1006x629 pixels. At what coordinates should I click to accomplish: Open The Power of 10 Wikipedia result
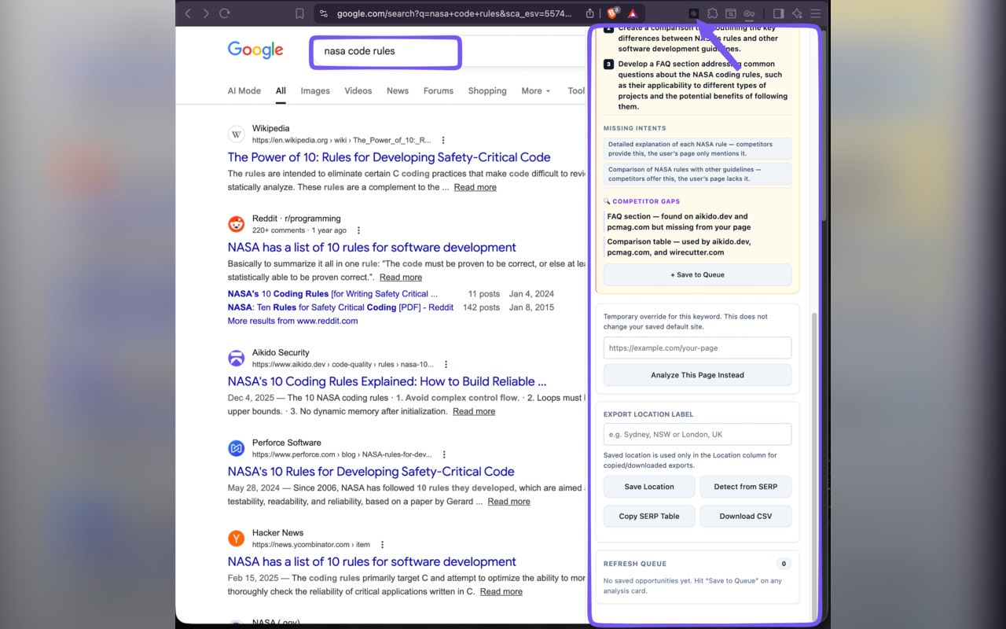click(x=389, y=157)
